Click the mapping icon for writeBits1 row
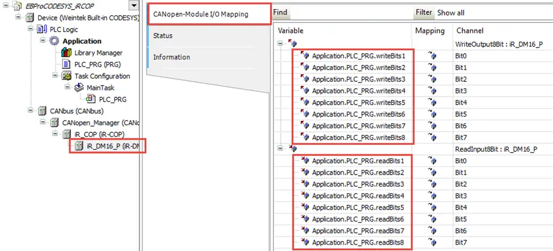 coord(432,55)
